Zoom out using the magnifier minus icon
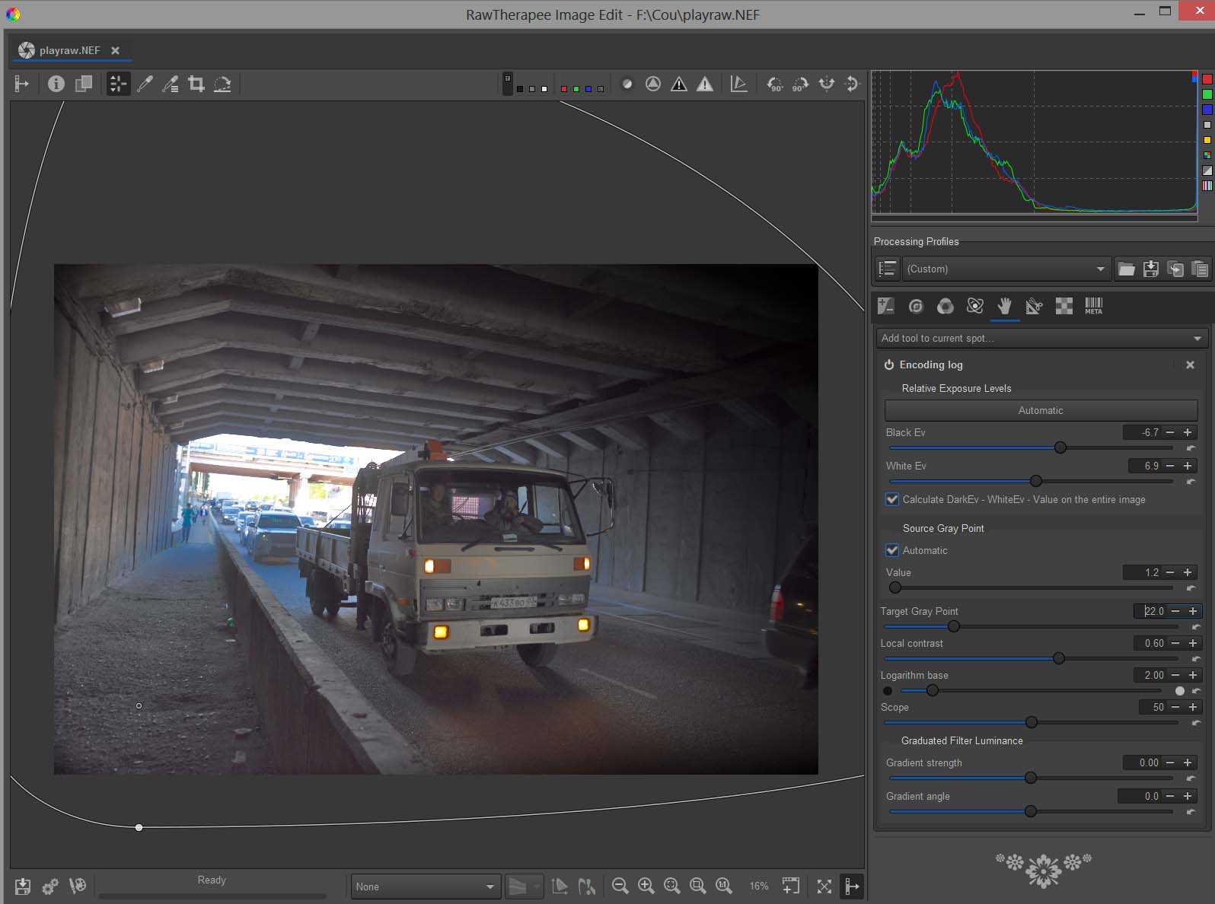Viewport: 1215px width, 904px height. pyautogui.click(x=620, y=886)
